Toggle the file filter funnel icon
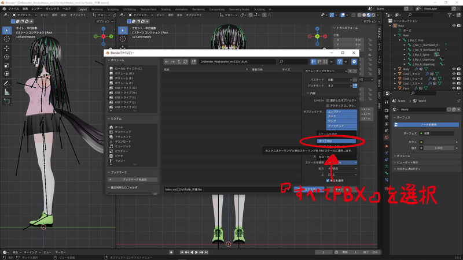463x260 pixels. click(x=340, y=62)
